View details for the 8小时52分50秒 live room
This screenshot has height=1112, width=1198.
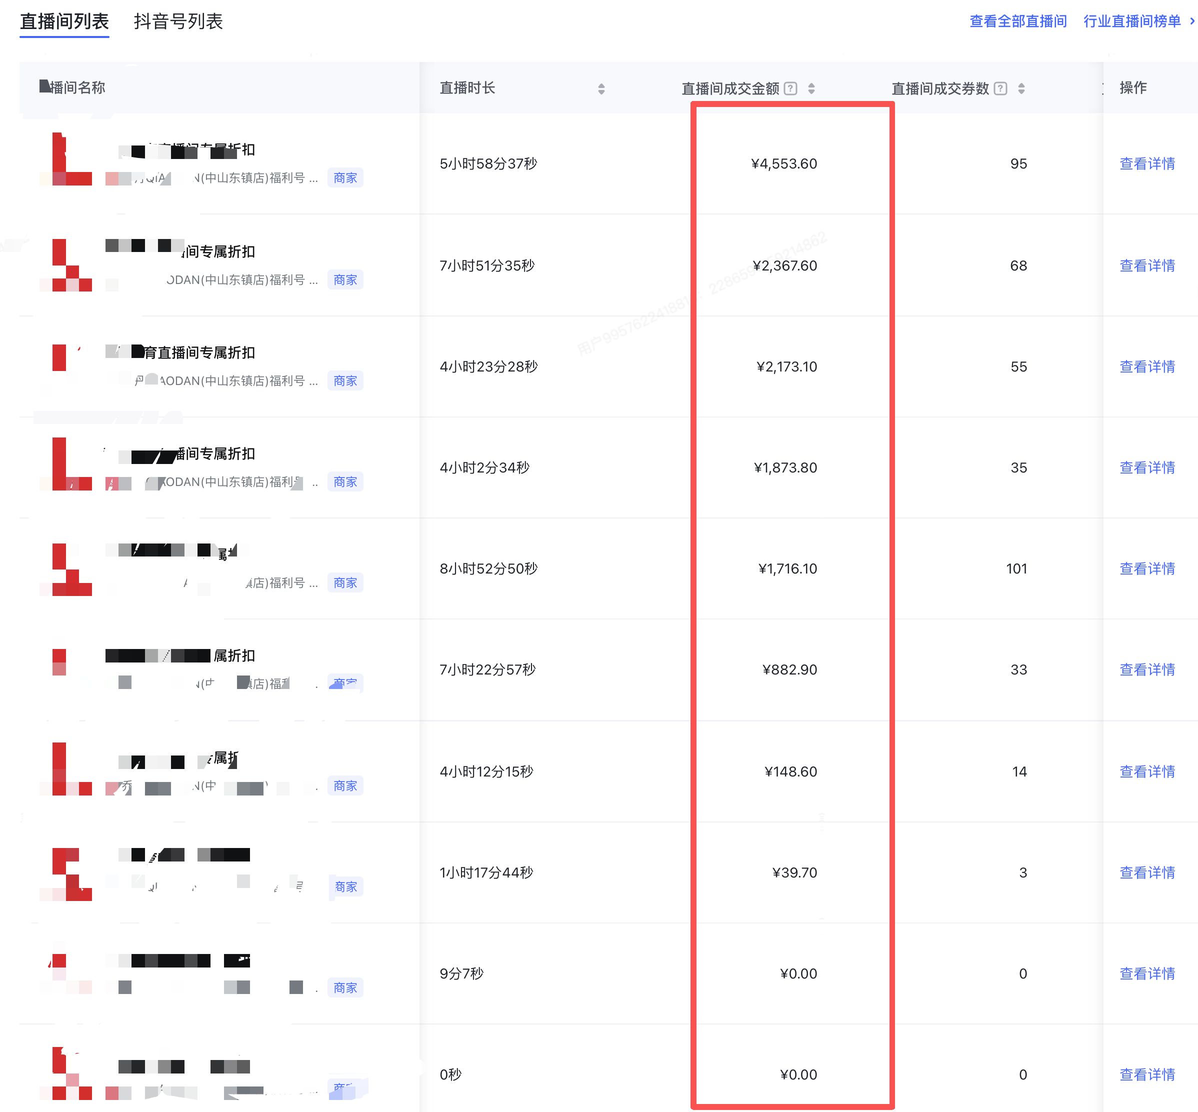1147,568
